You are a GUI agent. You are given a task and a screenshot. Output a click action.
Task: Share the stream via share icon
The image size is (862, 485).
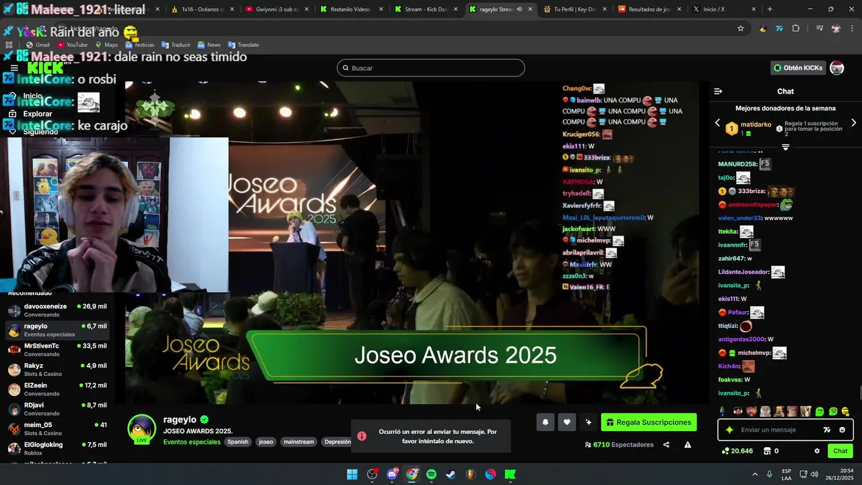tap(666, 445)
